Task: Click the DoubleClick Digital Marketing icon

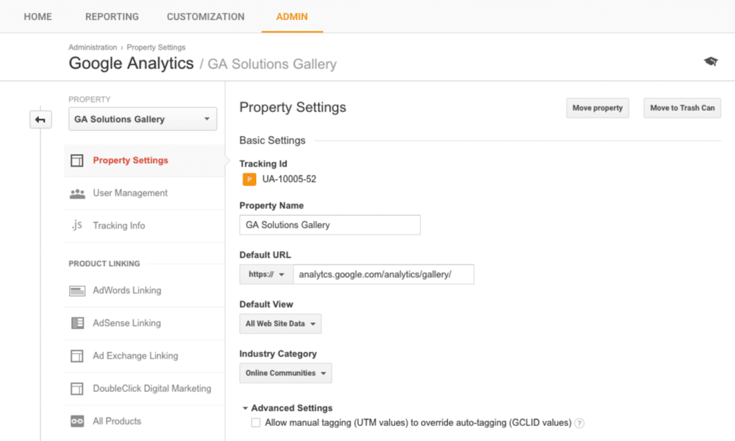Action: click(77, 389)
